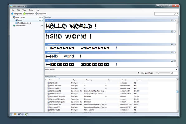The image size is (186, 124).
Task: Click left header icon of squarepusherv2.5 preview
Action: tap(172, 53)
